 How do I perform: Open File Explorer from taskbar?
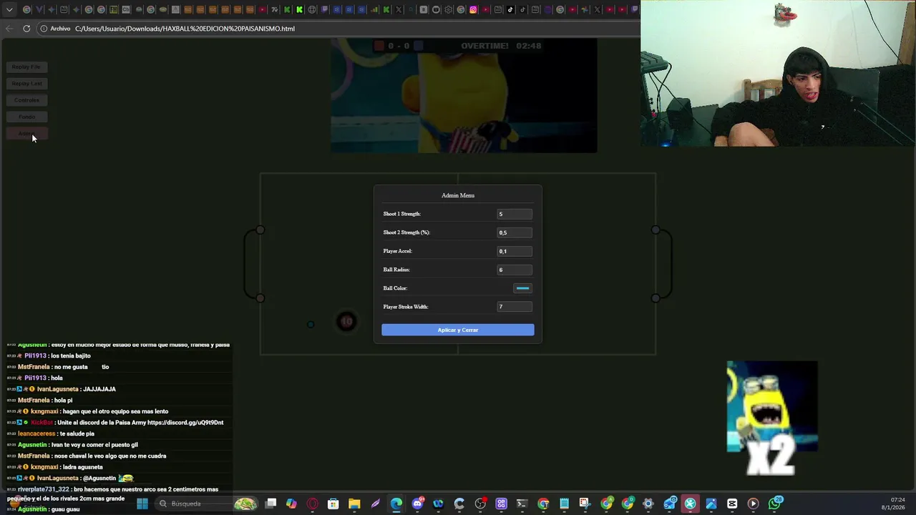[x=354, y=504]
